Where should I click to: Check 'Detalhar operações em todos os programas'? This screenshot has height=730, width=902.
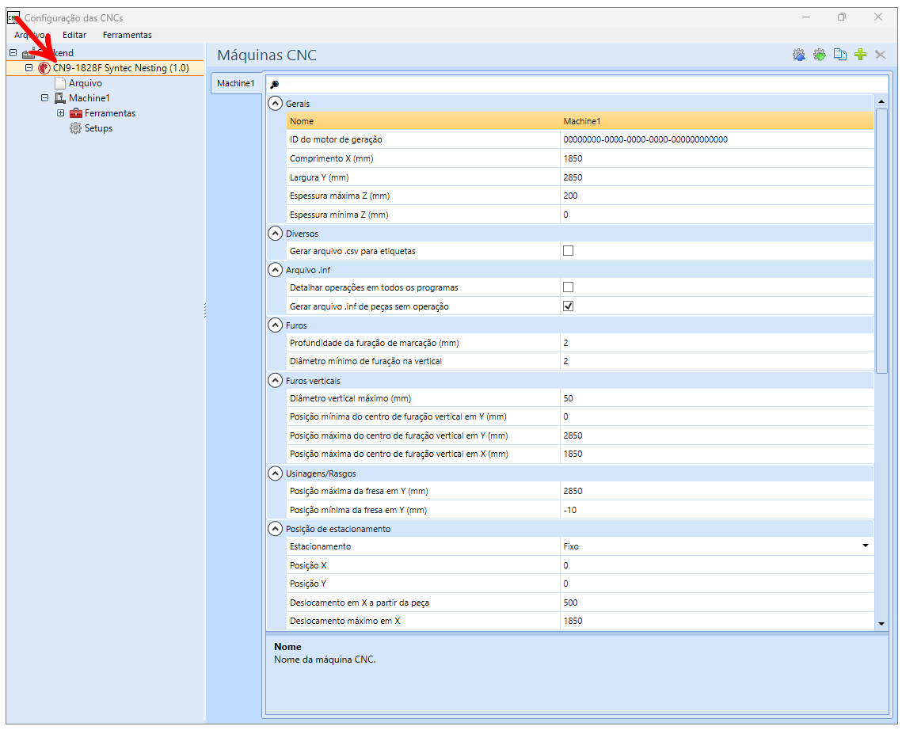point(568,287)
